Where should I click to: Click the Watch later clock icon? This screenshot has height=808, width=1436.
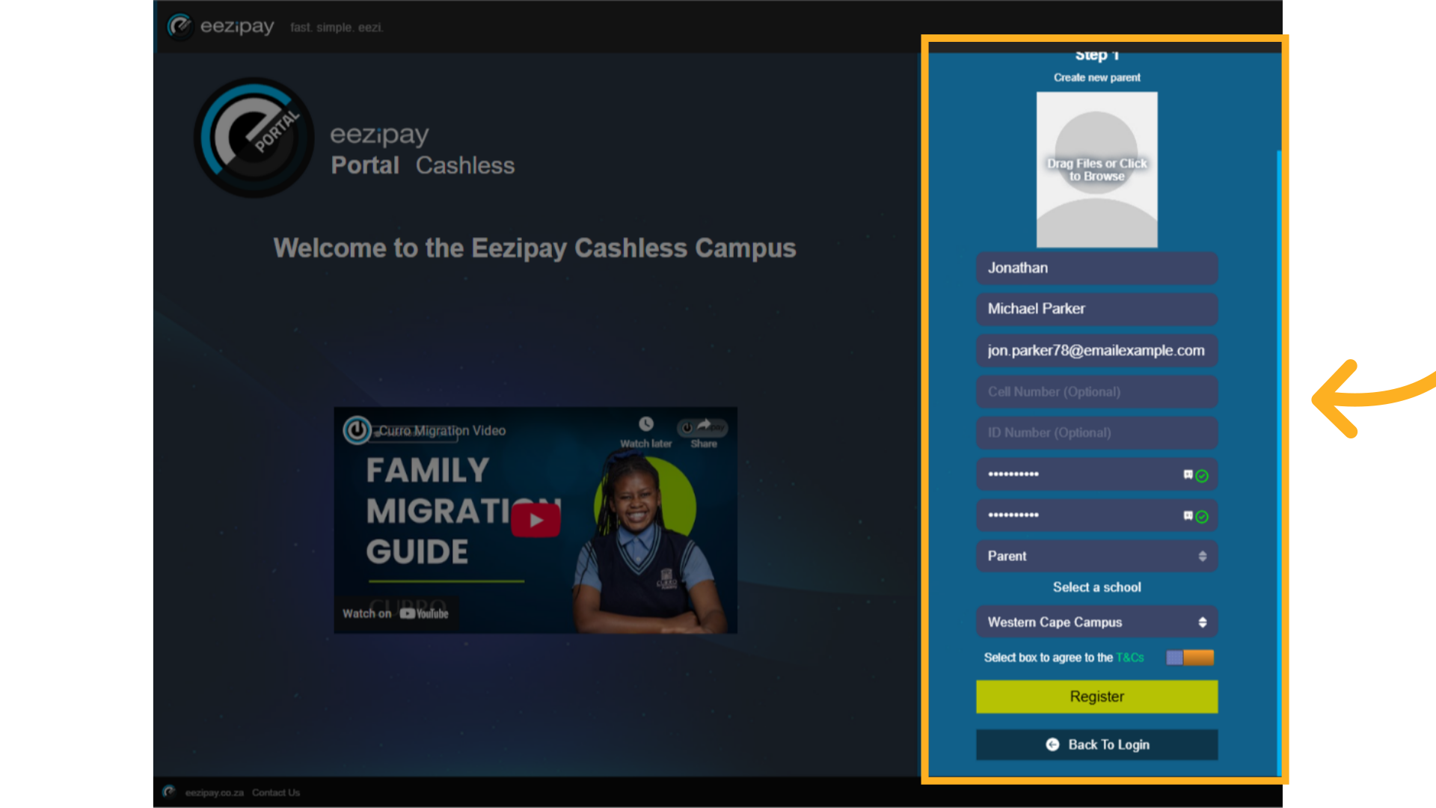click(645, 424)
